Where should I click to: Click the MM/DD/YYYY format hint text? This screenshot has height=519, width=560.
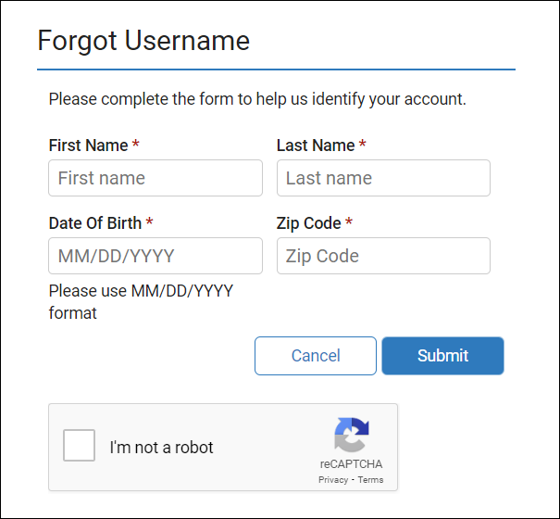(x=141, y=301)
